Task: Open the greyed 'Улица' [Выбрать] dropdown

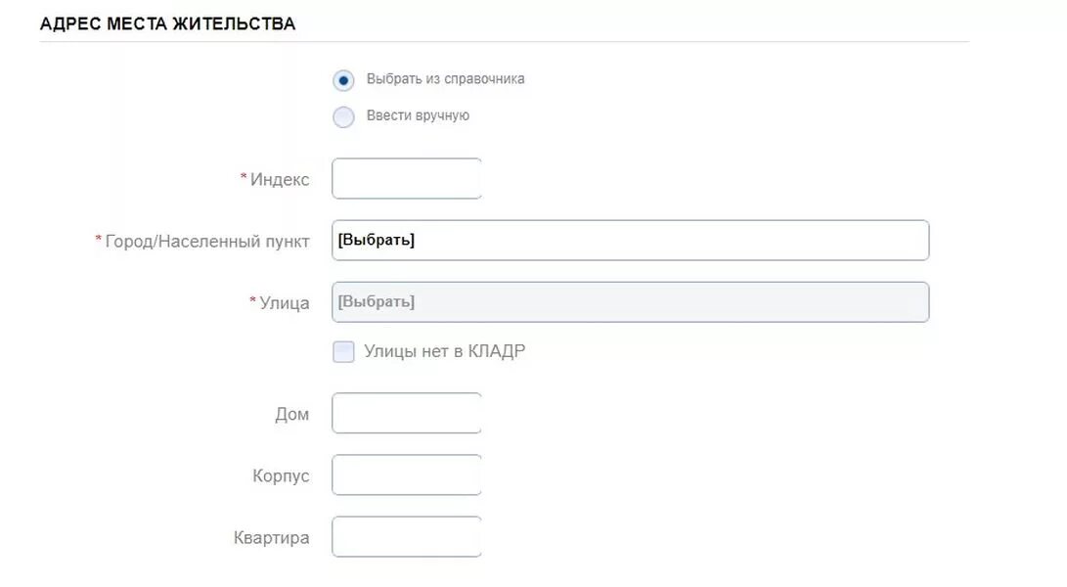Action: [x=630, y=302]
